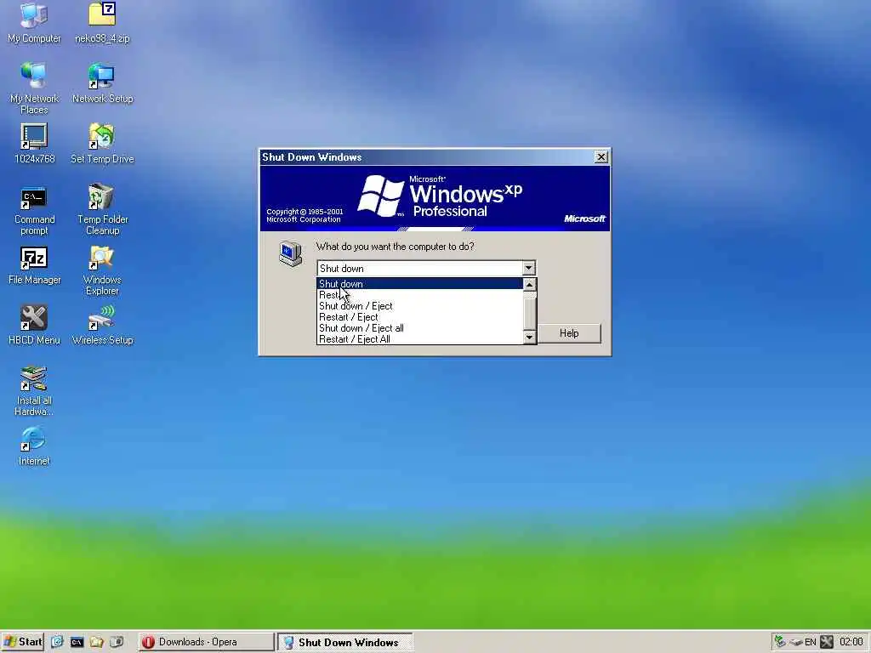Click the 02:00 taskbar clock
871x653 pixels.
coord(851,643)
